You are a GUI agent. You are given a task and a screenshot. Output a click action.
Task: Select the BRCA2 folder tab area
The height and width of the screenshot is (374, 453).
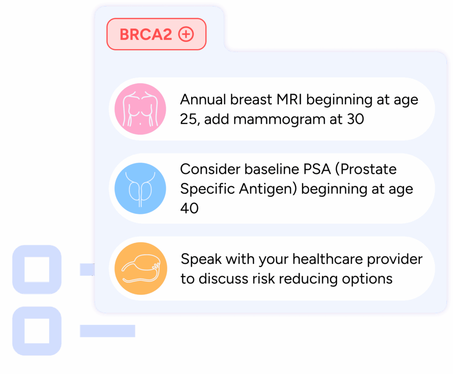coord(159,29)
